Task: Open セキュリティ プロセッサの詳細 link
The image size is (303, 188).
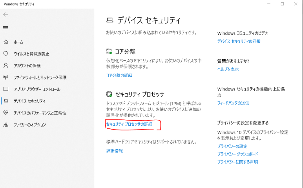Action: point(129,124)
